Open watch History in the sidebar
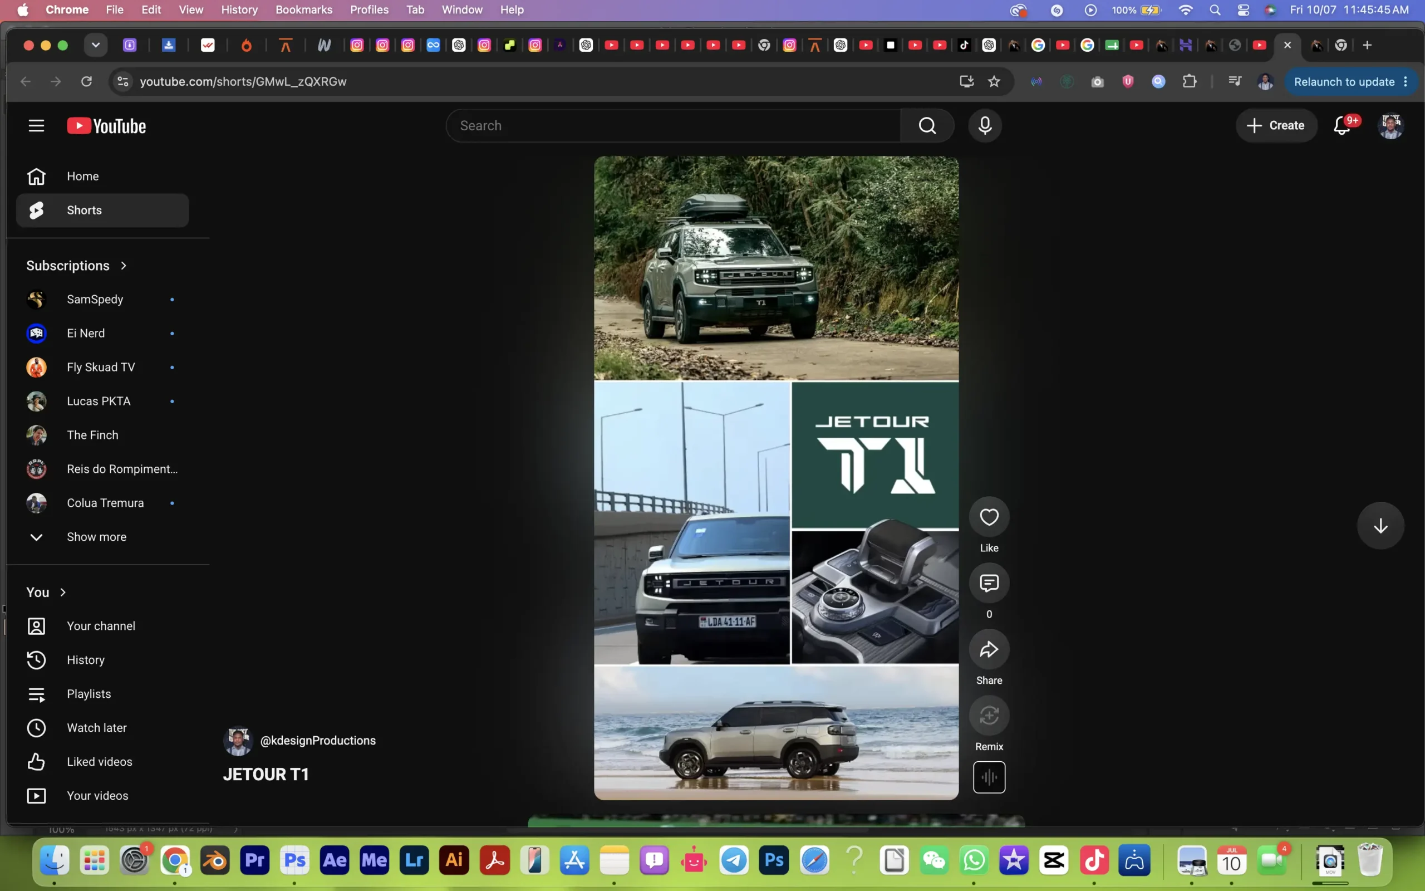The width and height of the screenshot is (1425, 891). (102, 660)
